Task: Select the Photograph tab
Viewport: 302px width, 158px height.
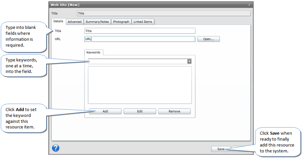Action: click(x=121, y=22)
